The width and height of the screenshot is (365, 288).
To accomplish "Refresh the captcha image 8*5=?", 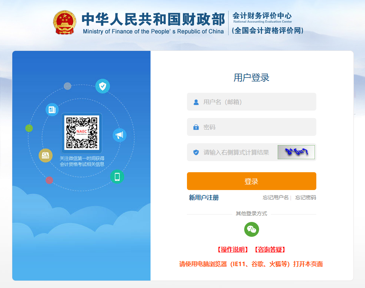I will point(296,152).
